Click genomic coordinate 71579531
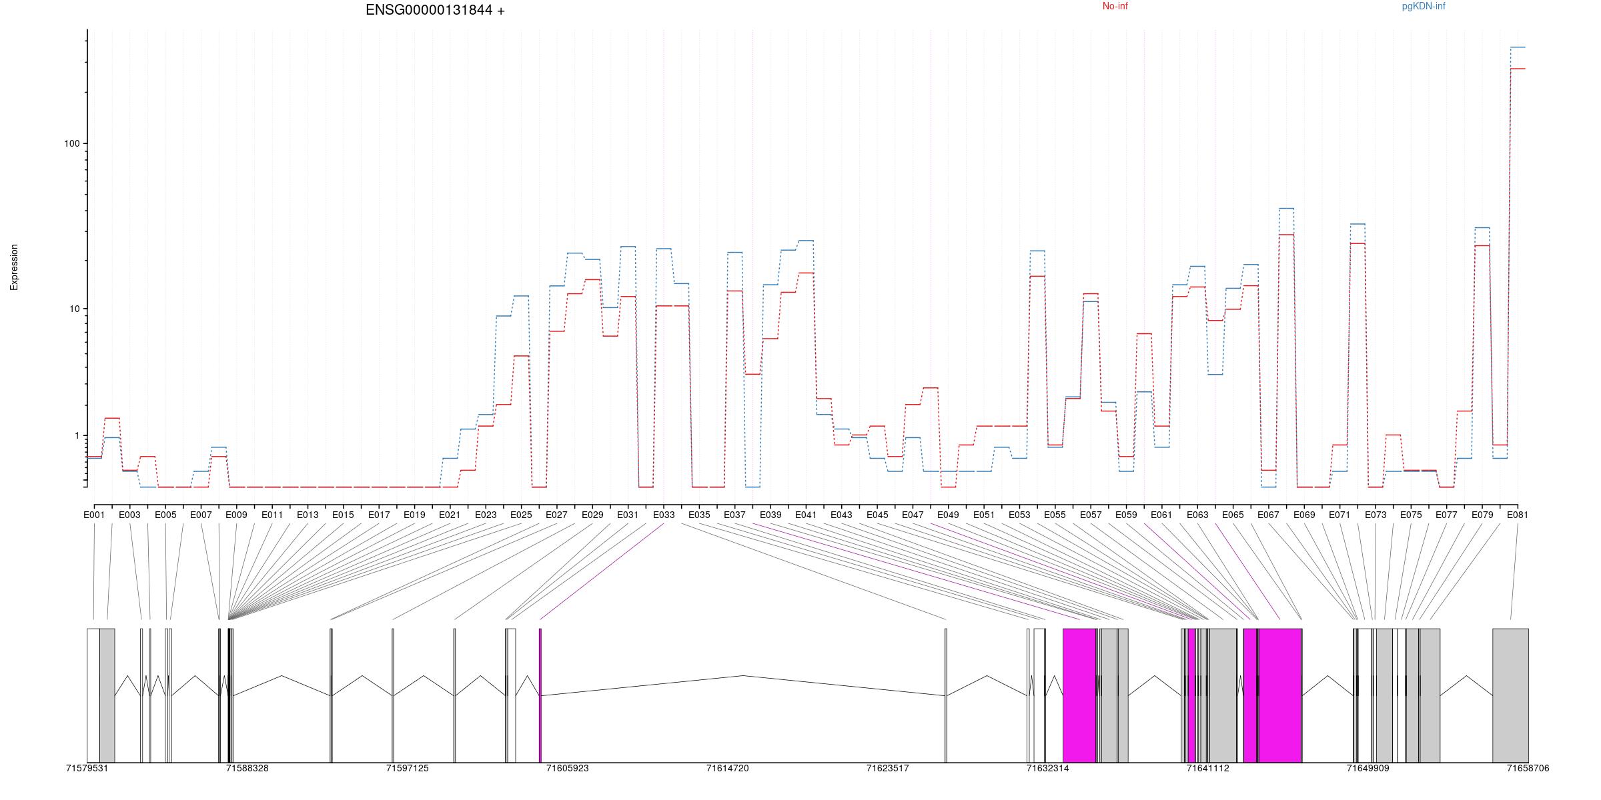Image resolution: width=1601 pixels, height=800 pixels. coord(87,769)
